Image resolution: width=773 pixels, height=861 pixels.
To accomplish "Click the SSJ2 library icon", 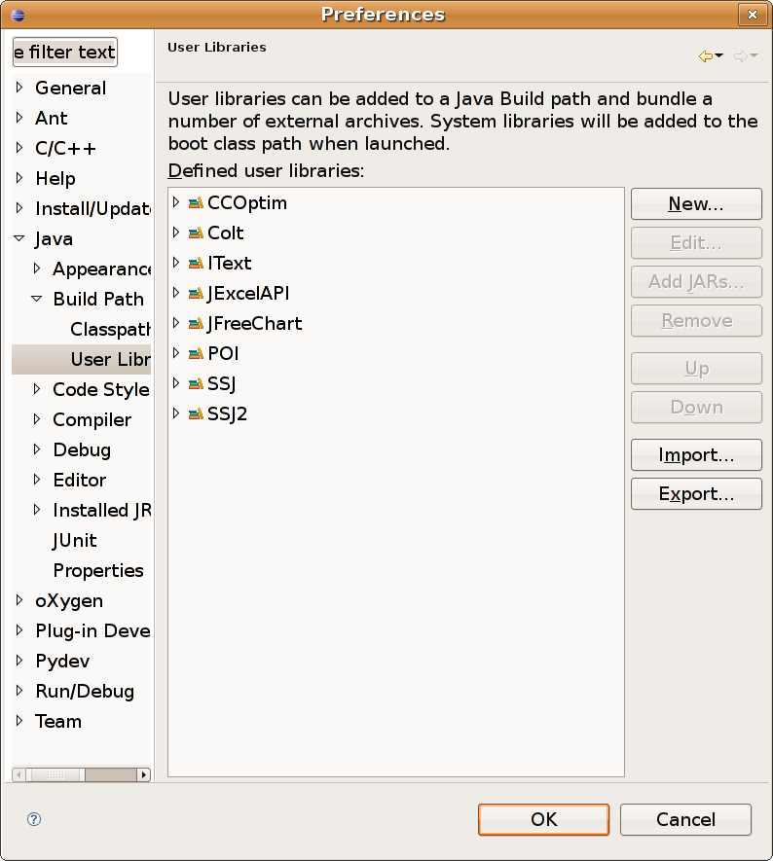I will pyautogui.click(x=196, y=414).
